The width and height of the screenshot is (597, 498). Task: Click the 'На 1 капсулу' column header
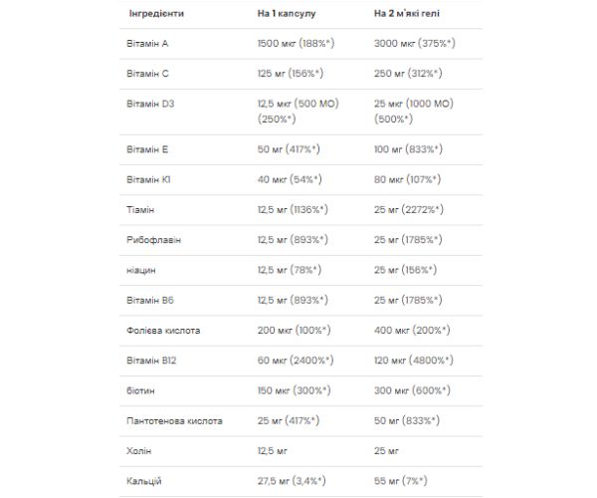point(290,15)
